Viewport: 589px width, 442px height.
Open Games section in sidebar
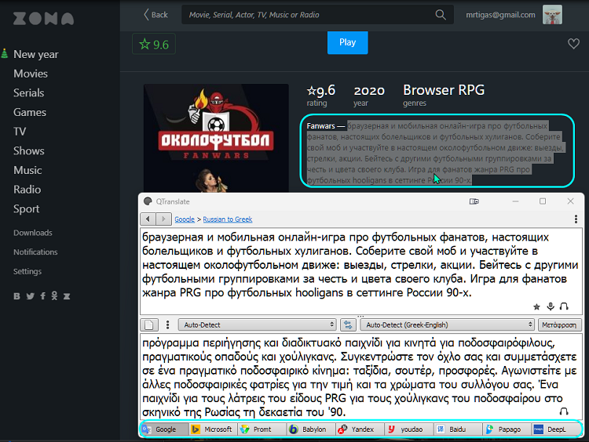click(x=30, y=112)
